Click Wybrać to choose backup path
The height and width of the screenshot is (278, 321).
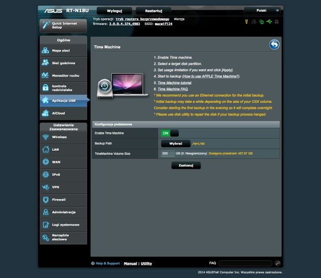(176, 144)
